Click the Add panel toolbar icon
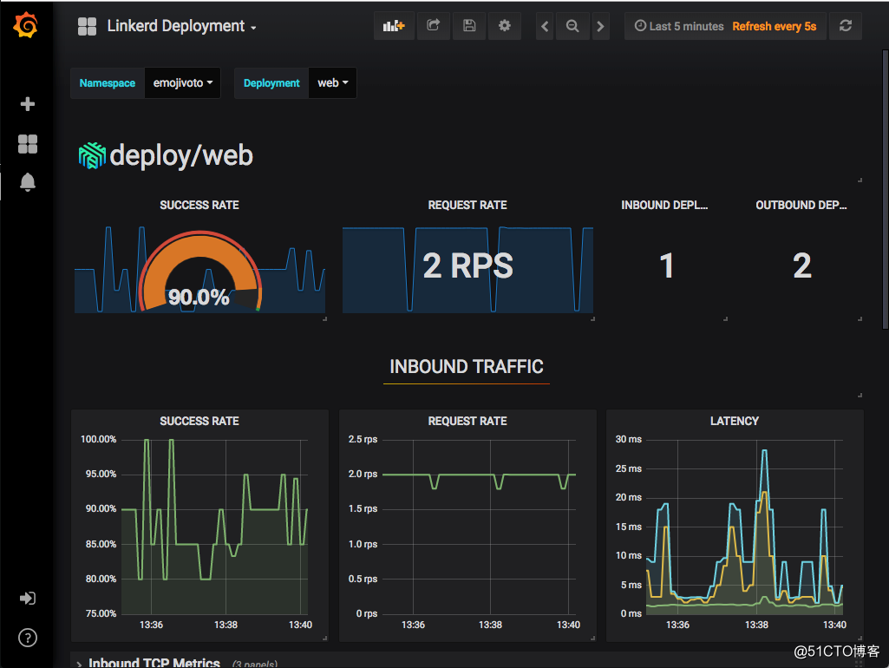This screenshot has width=889, height=668. click(x=394, y=26)
